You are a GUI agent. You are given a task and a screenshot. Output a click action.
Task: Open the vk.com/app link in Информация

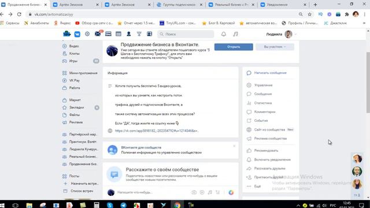click(x=157, y=131)
